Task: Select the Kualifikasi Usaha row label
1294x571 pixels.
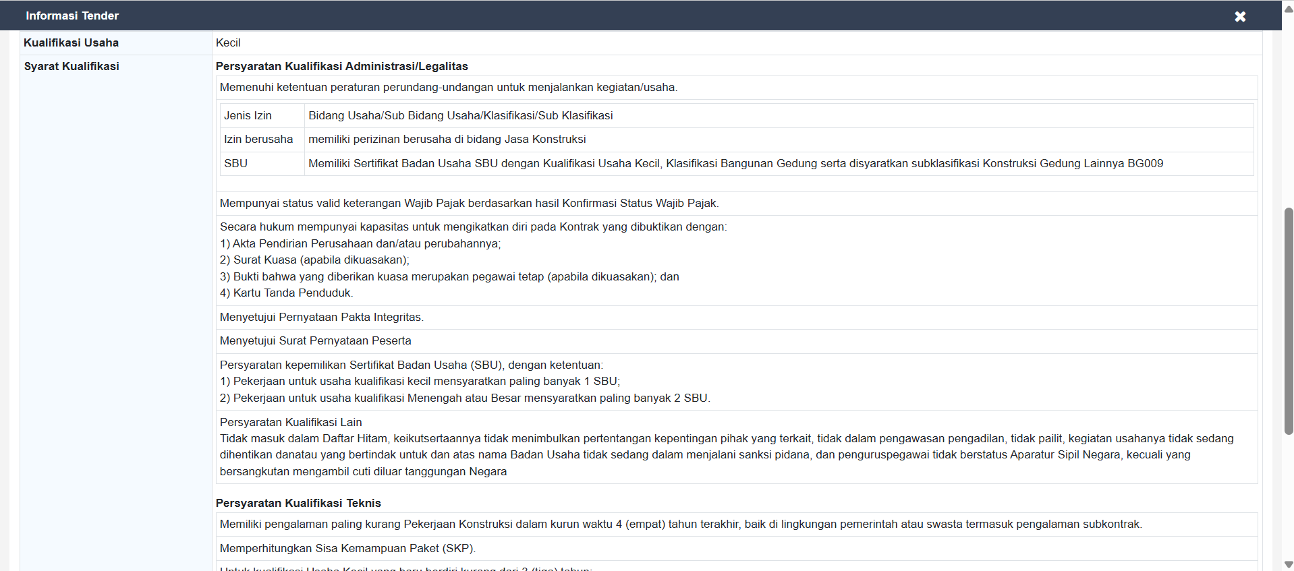Action: (x=71, y=42)
